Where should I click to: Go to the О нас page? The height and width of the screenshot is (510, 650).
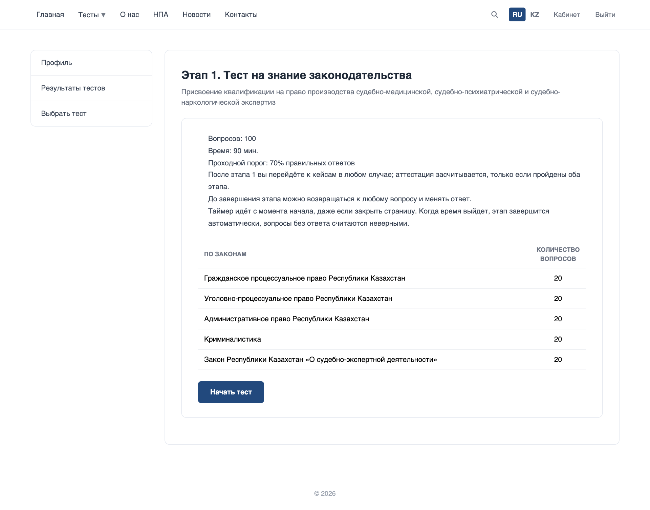pyautogui.click(x=129, y=15)
